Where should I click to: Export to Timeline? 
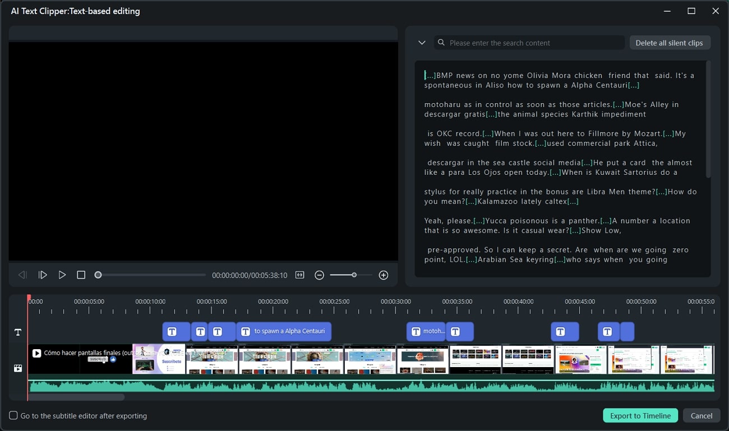[x=640, y=415]
